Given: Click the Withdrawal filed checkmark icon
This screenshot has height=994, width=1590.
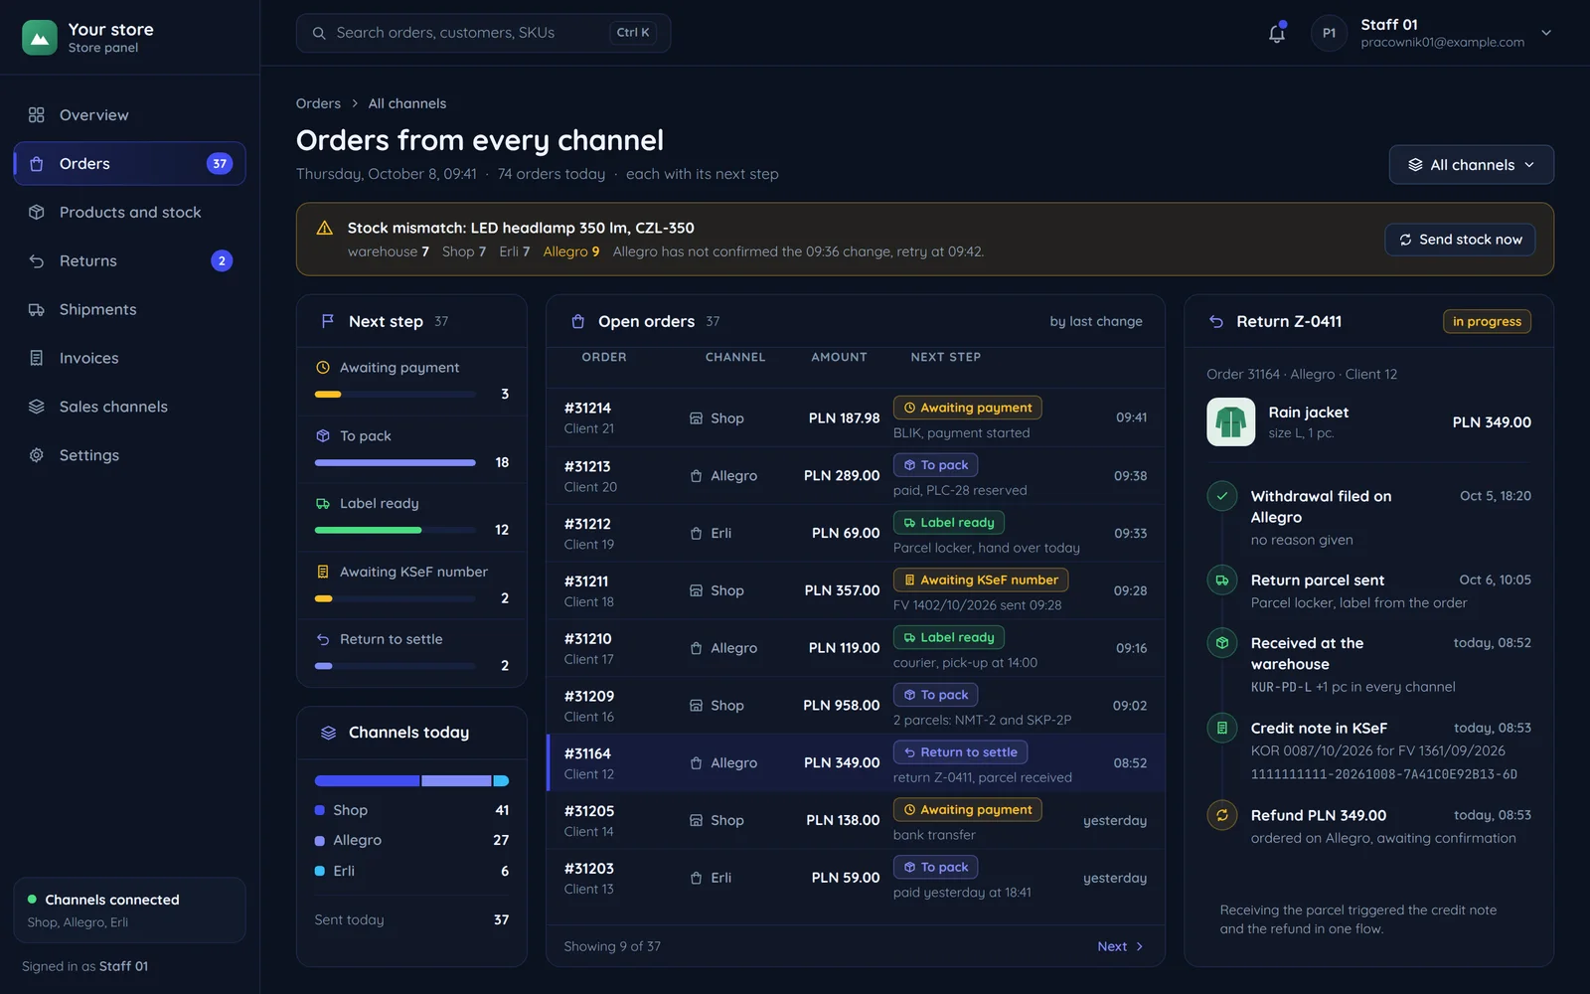Looking at the screenshot, I should pyautogui.click(x=1222, y=496).
